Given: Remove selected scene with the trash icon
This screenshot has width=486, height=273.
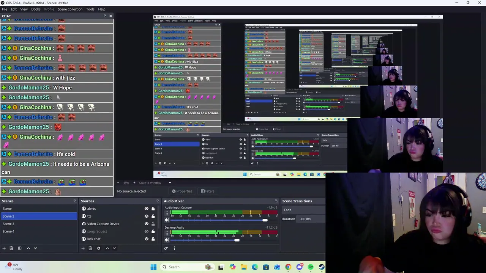Looking at the screenshot, I should [11, 248].
